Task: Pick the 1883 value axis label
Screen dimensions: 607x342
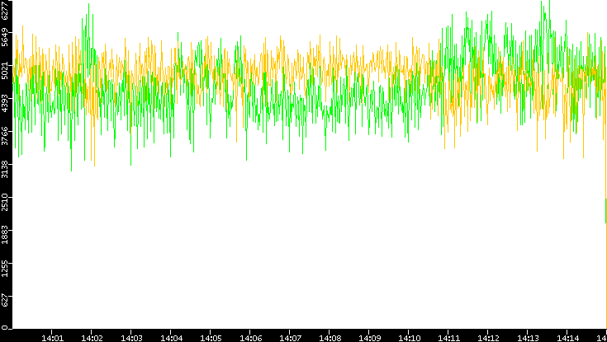Action: click(x=5, y=234)
